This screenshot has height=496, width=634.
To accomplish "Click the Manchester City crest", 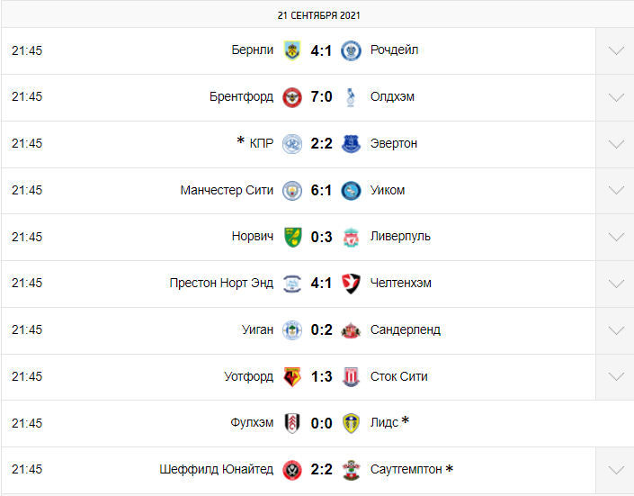I will 292,190.
